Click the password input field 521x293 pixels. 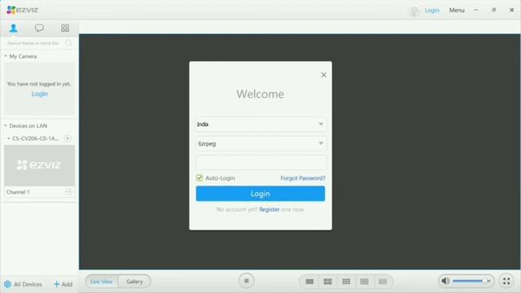click(260, 163)
